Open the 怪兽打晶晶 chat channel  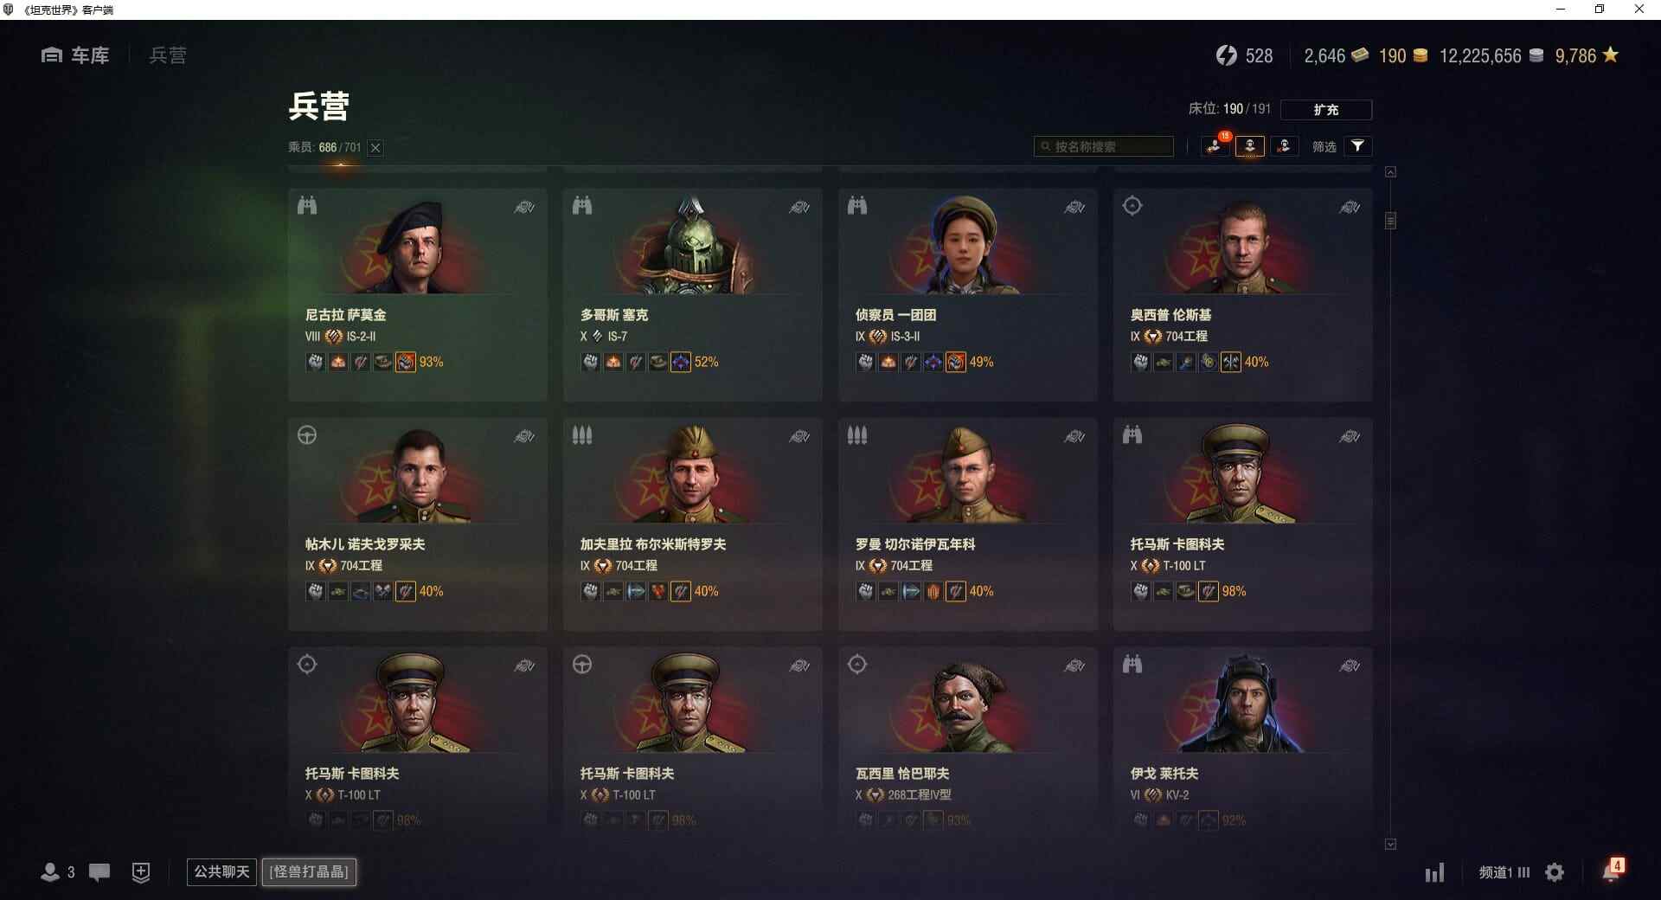(309, 872)
